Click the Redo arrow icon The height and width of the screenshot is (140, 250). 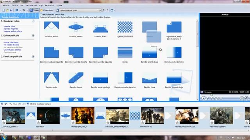click(24, 10)
